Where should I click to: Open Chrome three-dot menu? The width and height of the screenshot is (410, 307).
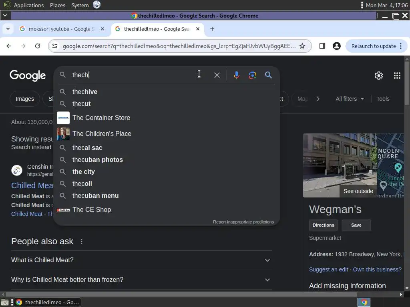401,46
